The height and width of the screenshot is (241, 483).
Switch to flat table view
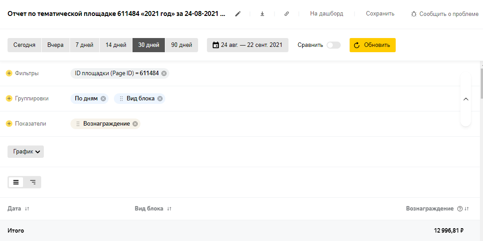point(16,182)
